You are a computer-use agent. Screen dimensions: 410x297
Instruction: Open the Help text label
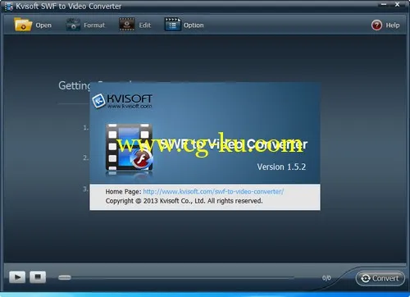393,25
